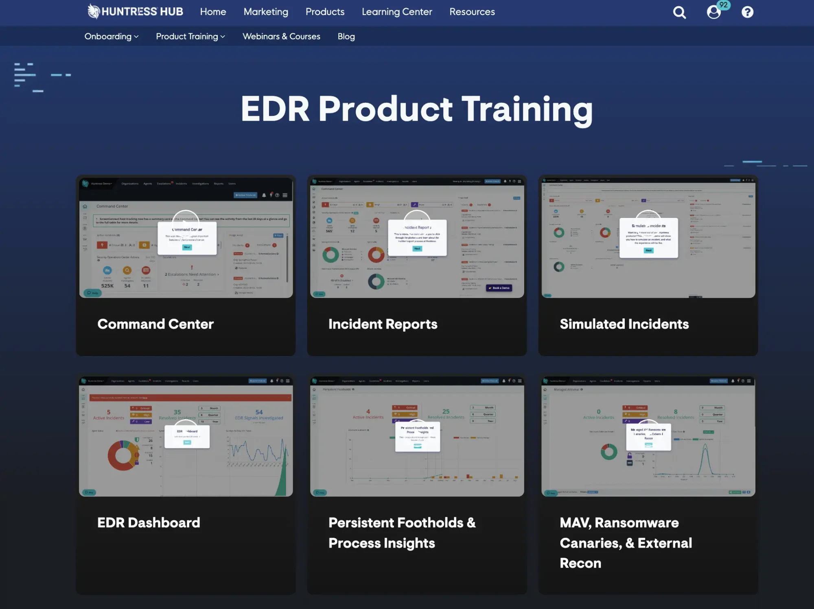Open the MAV Ransomware Canaries thumbnail preview

[x=648, y=436]
